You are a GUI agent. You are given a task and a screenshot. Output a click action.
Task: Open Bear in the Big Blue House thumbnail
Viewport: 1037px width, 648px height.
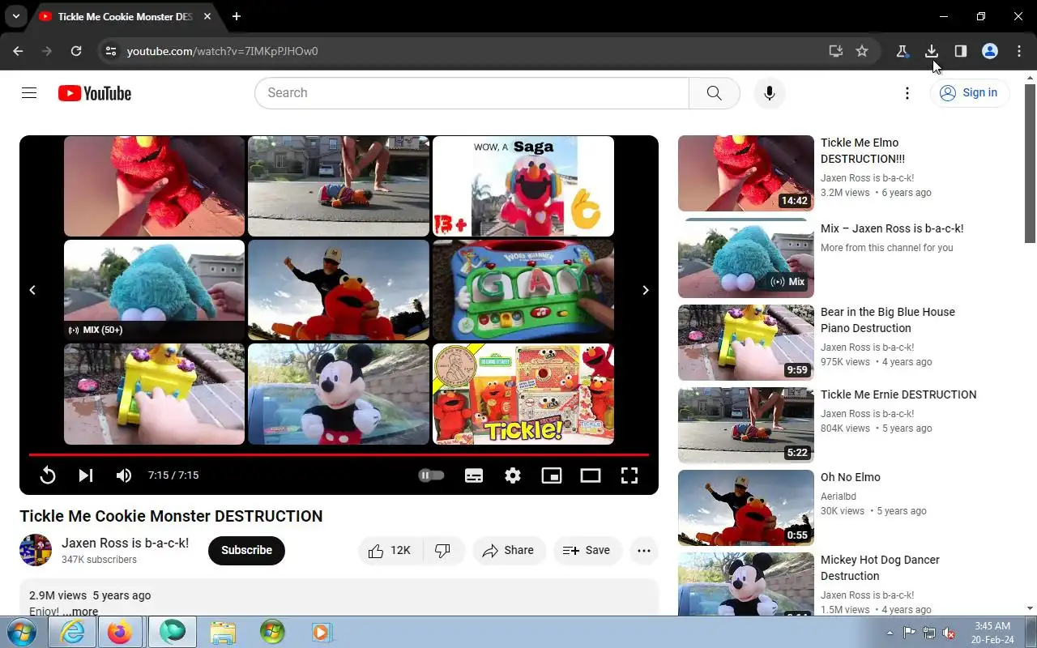click(x=745, y=343)
